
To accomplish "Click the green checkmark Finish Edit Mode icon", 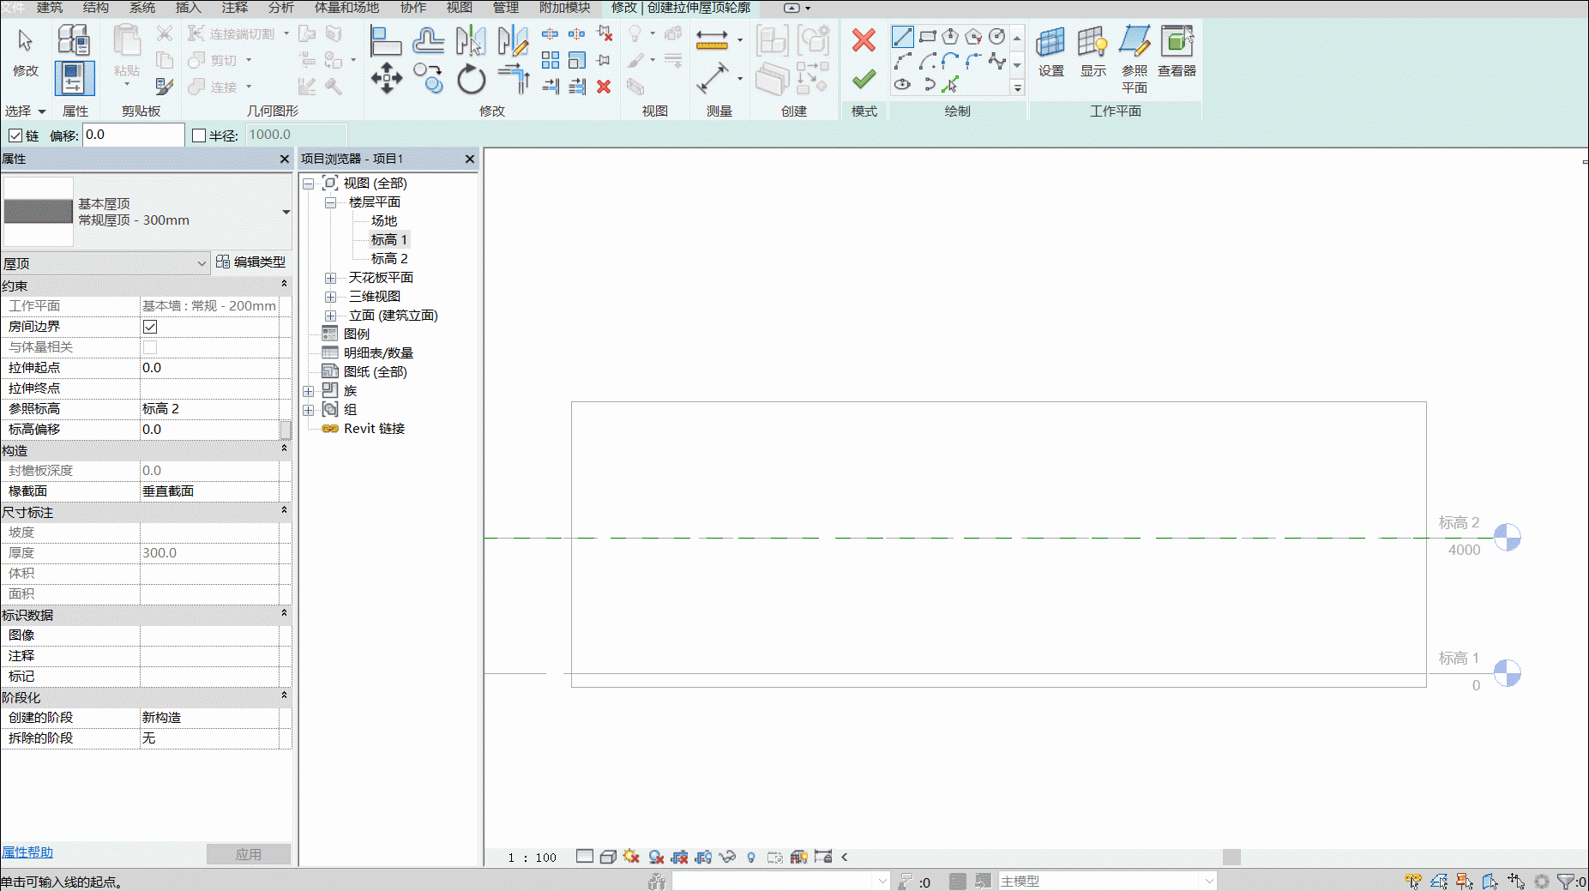I will (864, 80).
